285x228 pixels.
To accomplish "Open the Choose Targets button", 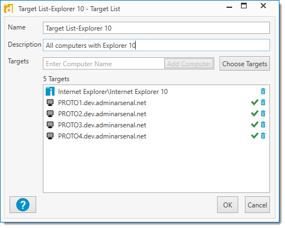I will (244, 63).
